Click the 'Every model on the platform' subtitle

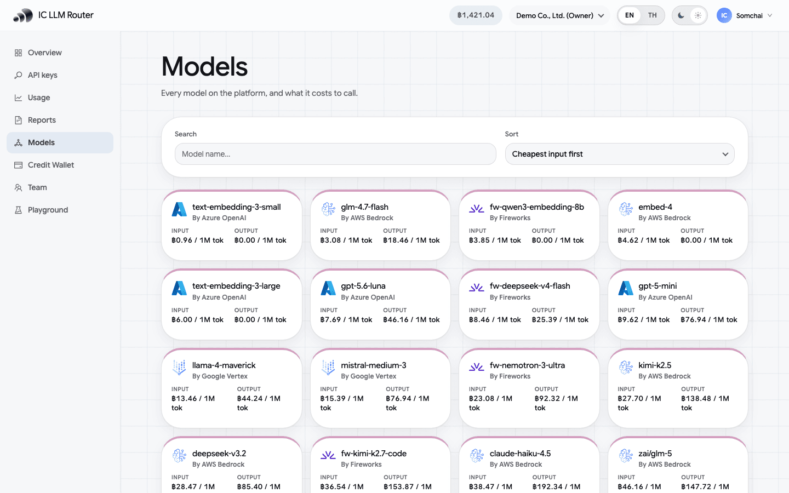point(259,93)
